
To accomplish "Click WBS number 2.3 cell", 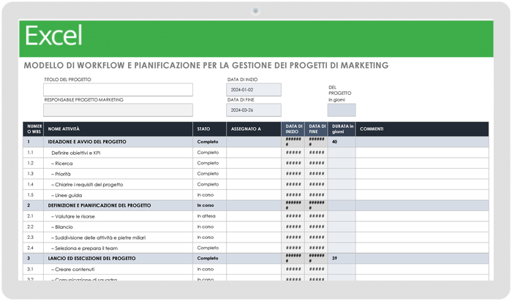I will pyautogui.click(x=34, y=237).
